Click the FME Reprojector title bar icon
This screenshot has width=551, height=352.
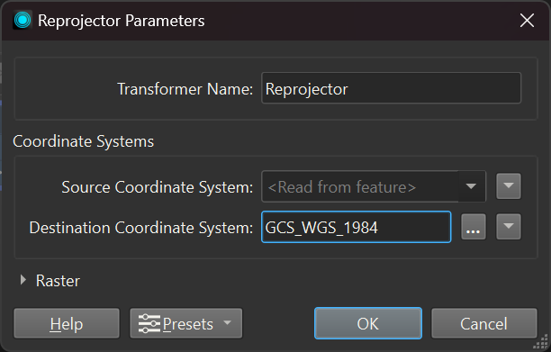[23, 20]
